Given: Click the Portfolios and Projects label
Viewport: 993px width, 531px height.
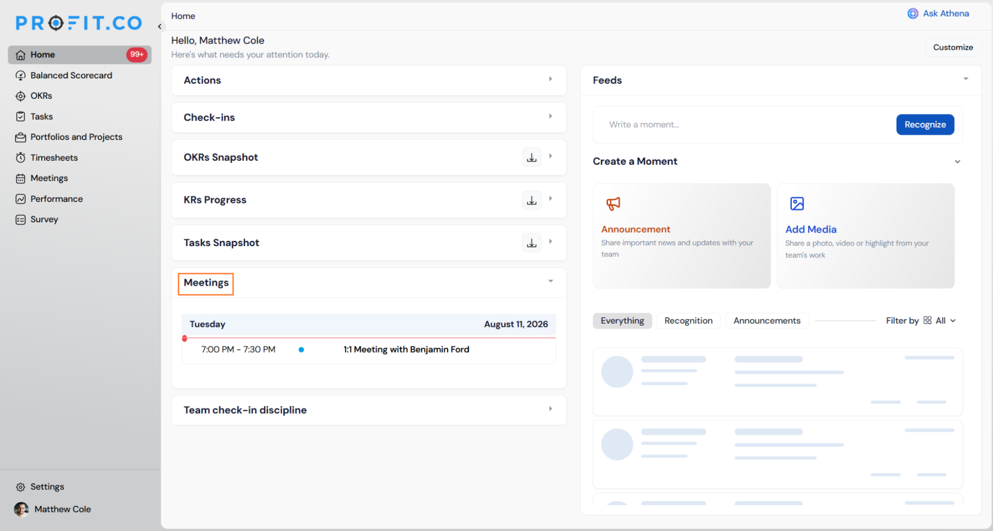Looking at the screenshot, I should (76, 137).
